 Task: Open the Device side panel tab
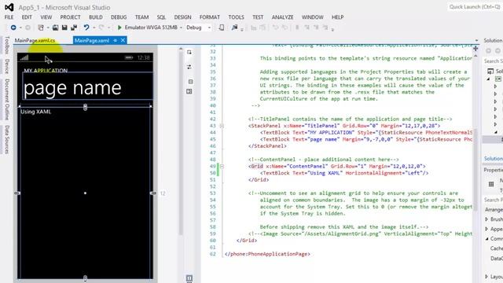point(7,66)
